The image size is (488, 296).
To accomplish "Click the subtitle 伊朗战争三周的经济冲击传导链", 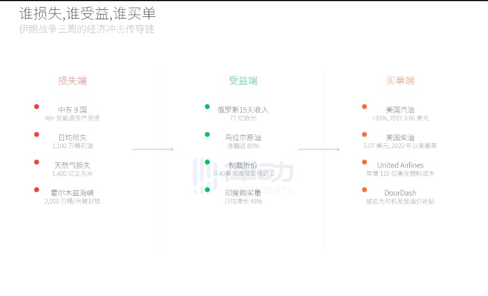I will pos(87,29).
